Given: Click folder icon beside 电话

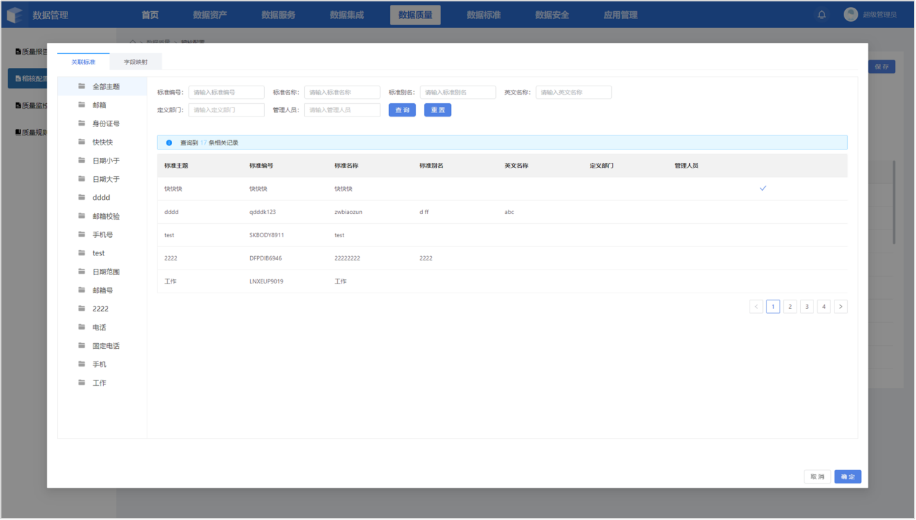Looking at the screenshot, I should [x=82, y=327].
